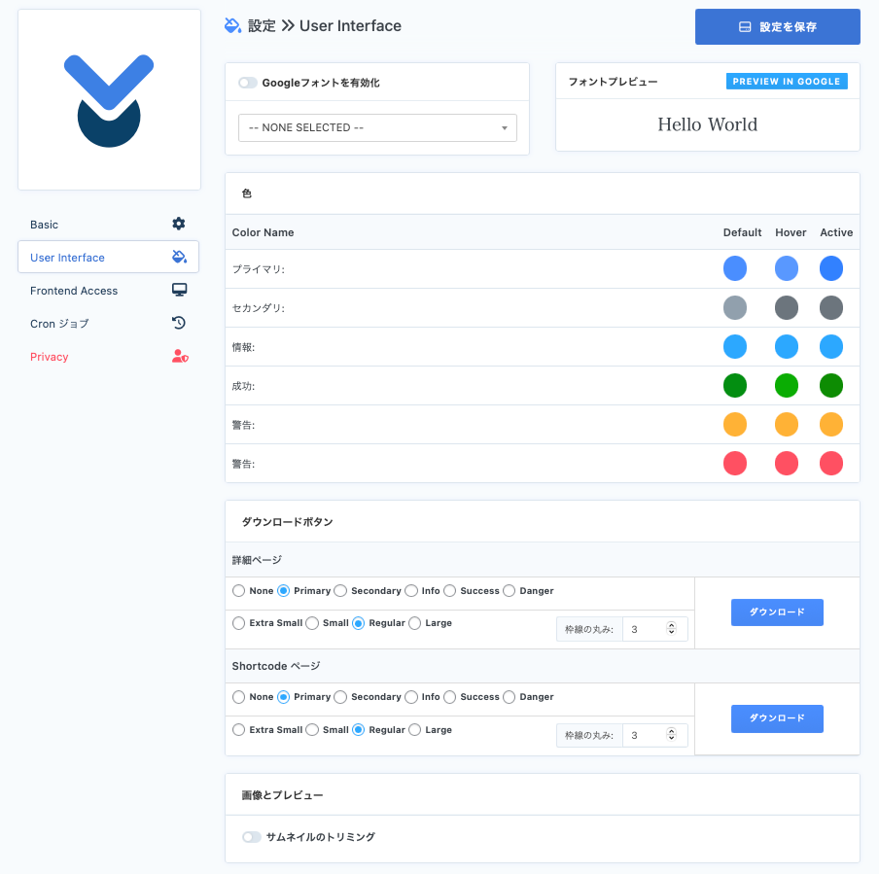
Task: Click the user shield icon beside Privacy
Action: [179, 357]
